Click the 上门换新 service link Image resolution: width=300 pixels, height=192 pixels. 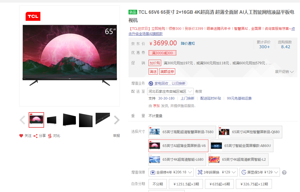[187, 98]
